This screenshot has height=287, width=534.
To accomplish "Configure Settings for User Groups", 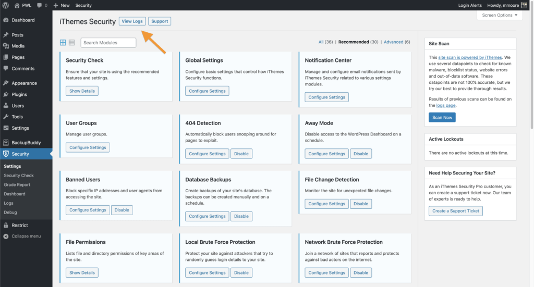I will click(x=88, y=147).
